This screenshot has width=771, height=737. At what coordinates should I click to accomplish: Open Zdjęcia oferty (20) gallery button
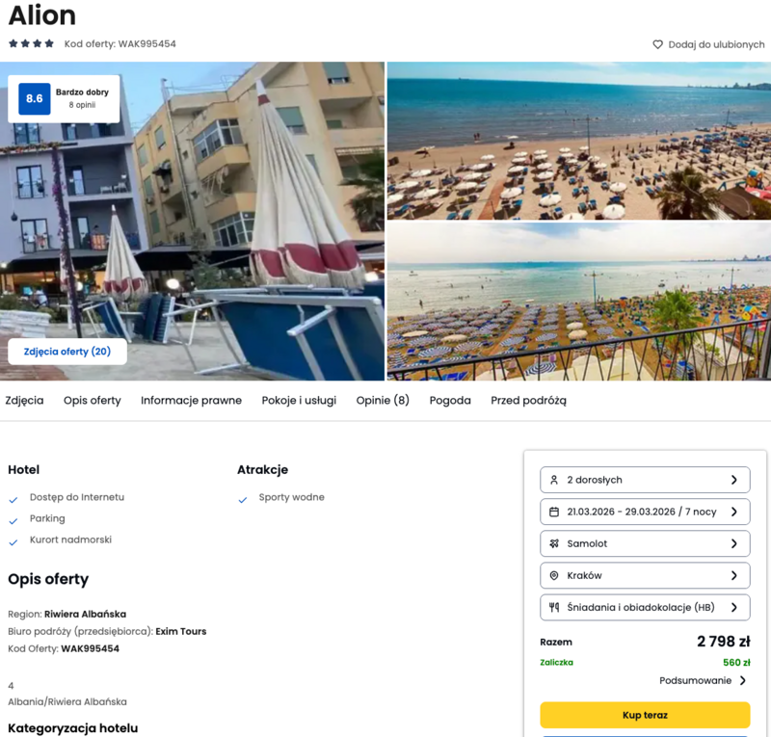tap(67, 352)
